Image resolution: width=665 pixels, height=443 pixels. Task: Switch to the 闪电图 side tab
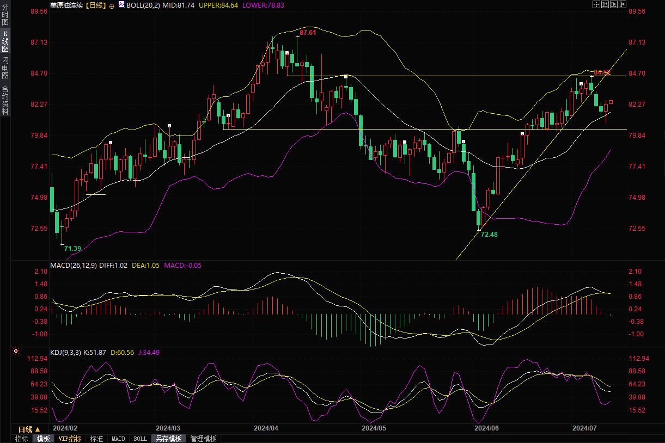point(5,67)
